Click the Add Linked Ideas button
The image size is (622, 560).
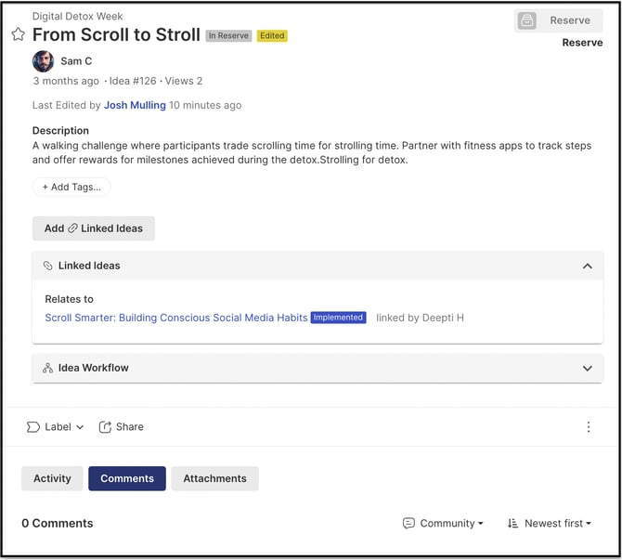[x=93, y=228]
